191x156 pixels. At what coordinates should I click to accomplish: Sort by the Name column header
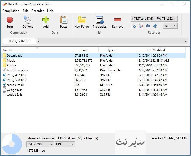pyautogui.click(x=37, y=50)
